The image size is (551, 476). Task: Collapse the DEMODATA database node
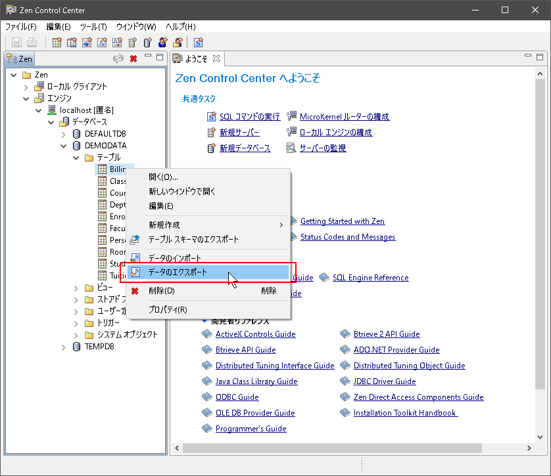tap(64, 146)
